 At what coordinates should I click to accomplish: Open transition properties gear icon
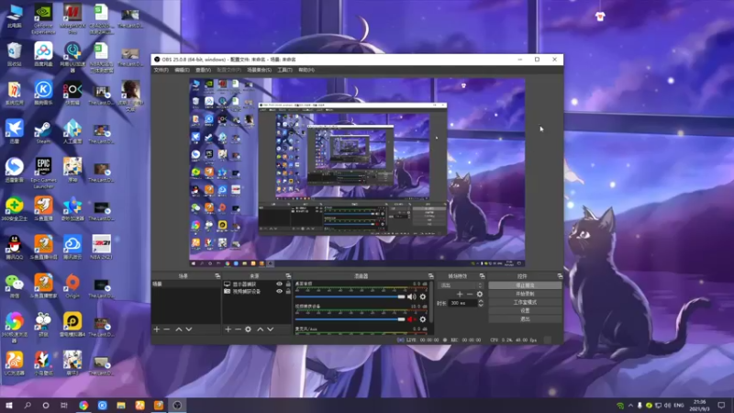tap(479, 294)
